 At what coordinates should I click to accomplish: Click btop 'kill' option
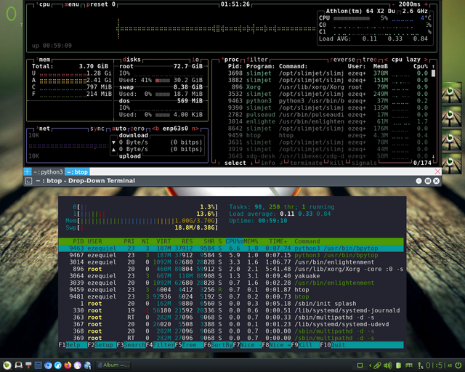pos(337,163)
